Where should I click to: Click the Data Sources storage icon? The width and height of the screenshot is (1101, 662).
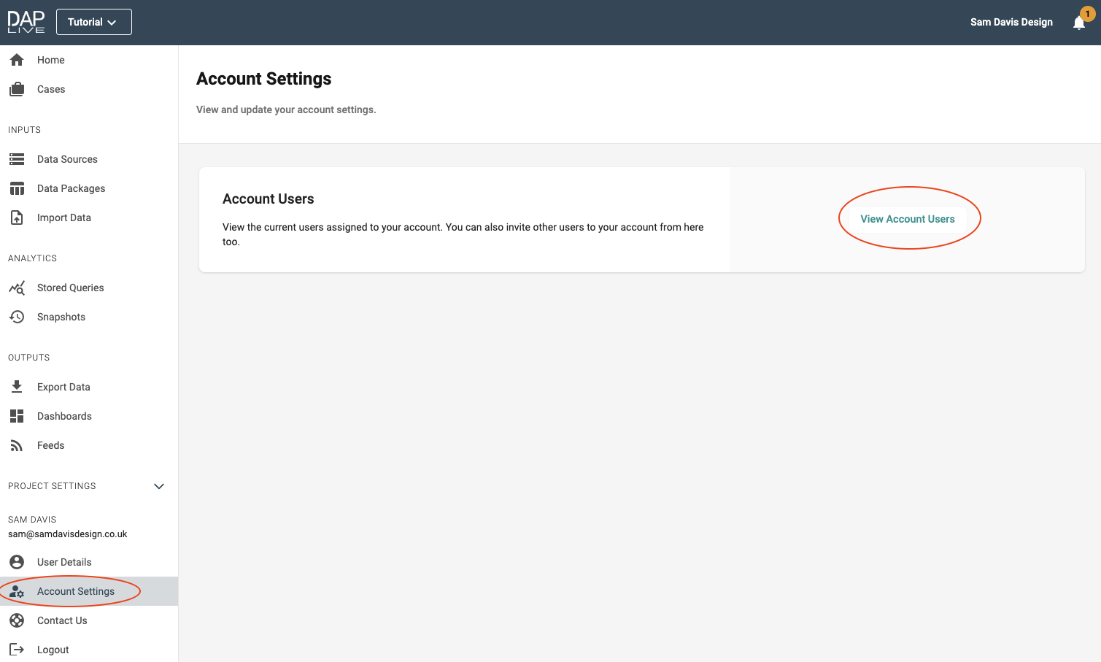click(x=17, y=159)
